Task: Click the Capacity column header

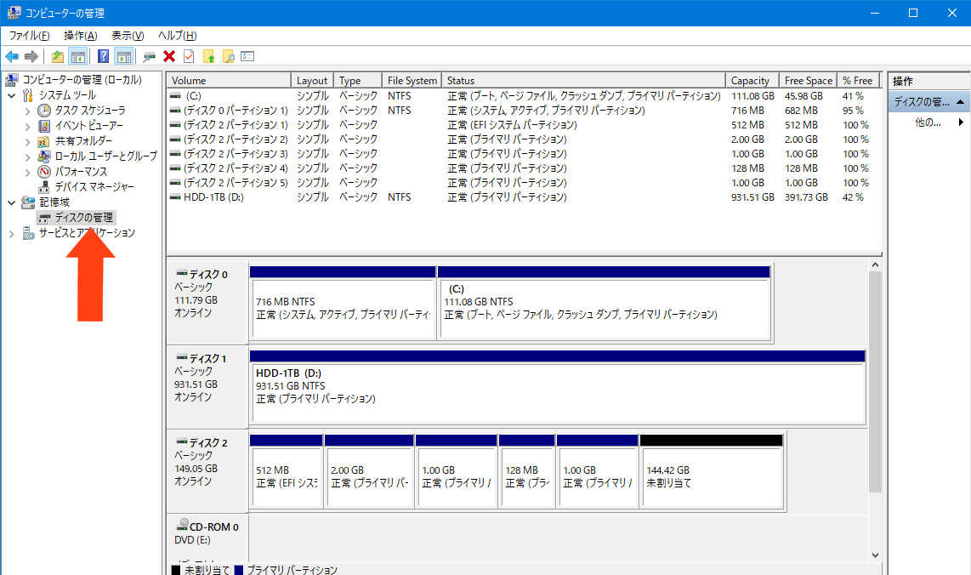Action: [x=750, y=81]
